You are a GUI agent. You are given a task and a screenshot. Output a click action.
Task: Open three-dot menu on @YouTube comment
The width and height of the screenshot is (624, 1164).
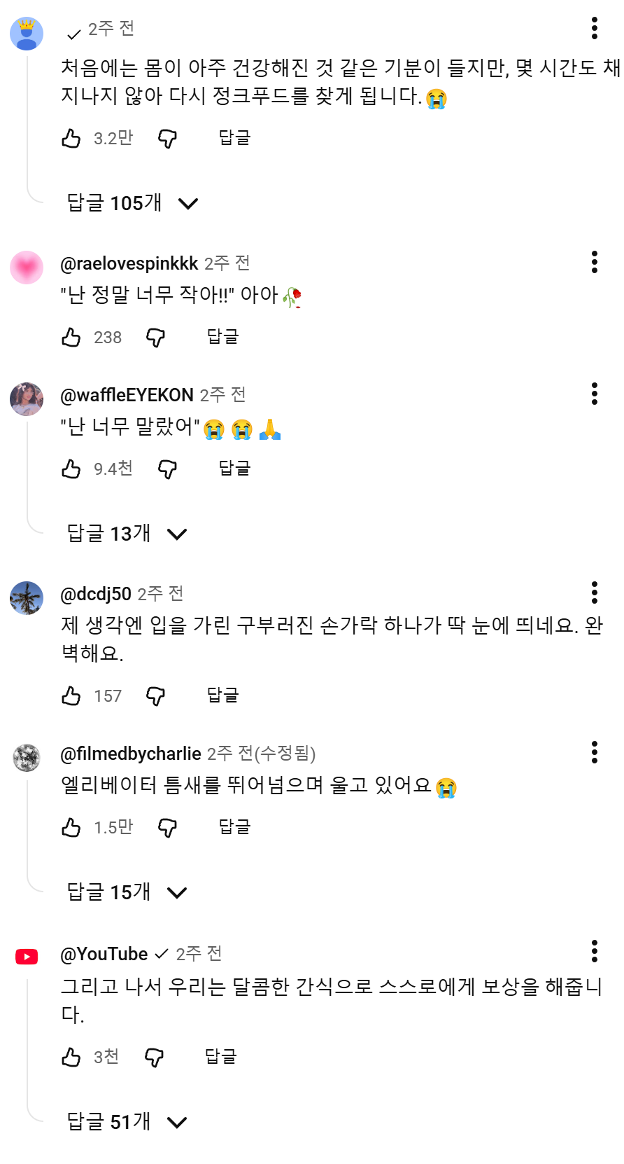click(594, 951)
